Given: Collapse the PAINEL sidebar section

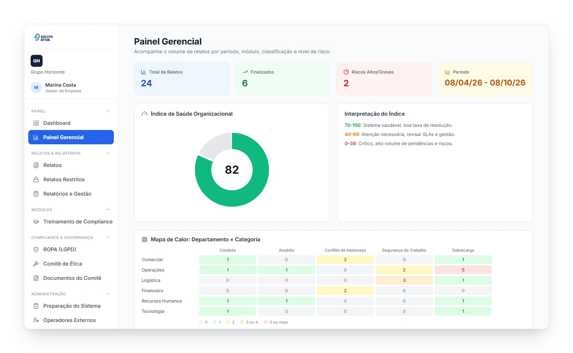Looking at the screenshot, I should click(x=108, y=111).
